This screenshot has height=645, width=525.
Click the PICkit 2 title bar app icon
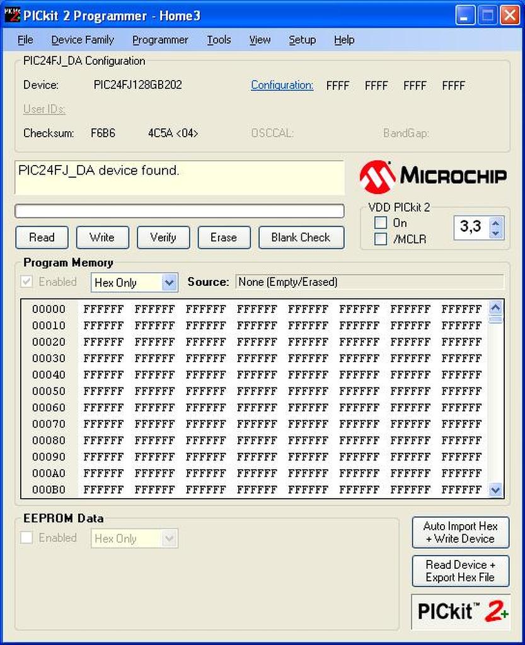12,15
